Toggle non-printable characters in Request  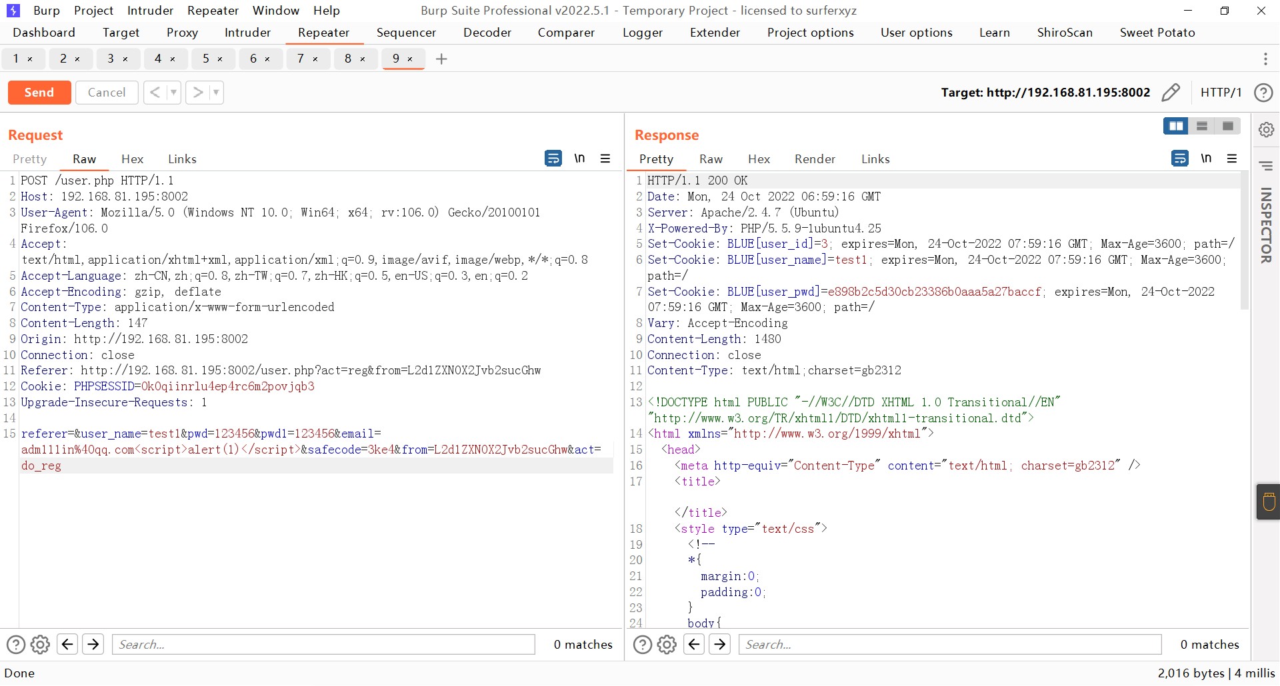pyautogui.click(x=579, y=159)
